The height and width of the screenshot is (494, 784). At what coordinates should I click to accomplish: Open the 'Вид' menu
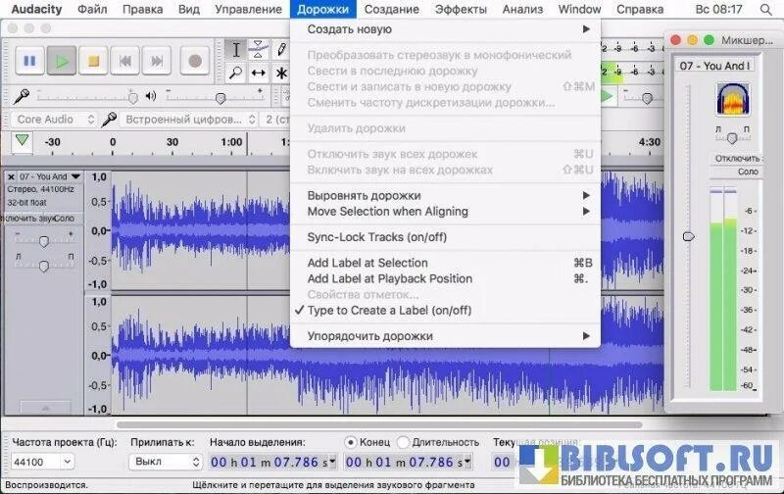pos(188,9)
